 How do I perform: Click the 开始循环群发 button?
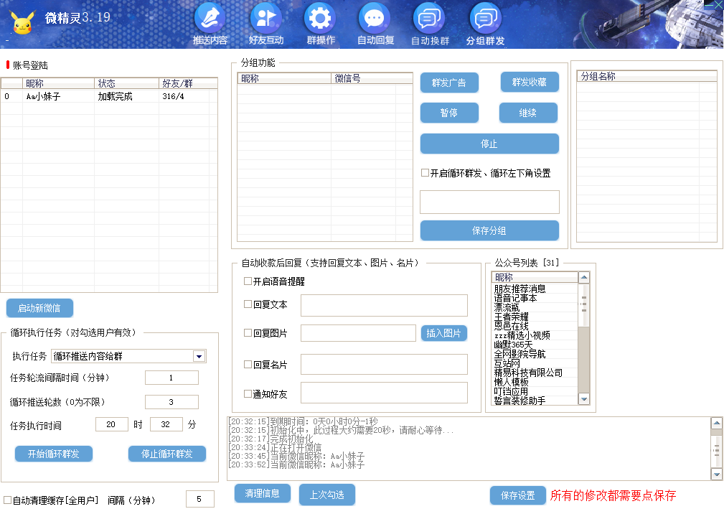click(53, 453)
